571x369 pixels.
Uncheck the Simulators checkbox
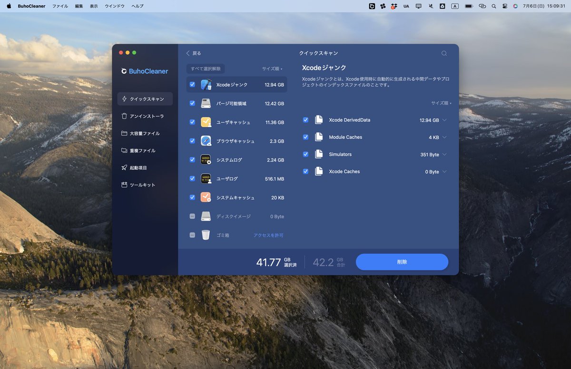coord(305,154)
